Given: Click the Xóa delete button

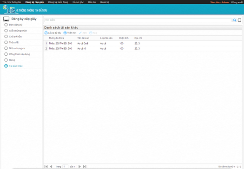Looking at the screenshot, I should [x=93, y=33].
